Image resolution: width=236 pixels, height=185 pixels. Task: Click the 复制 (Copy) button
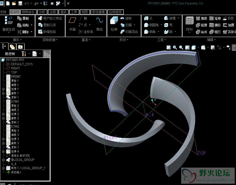click(23, 18)
